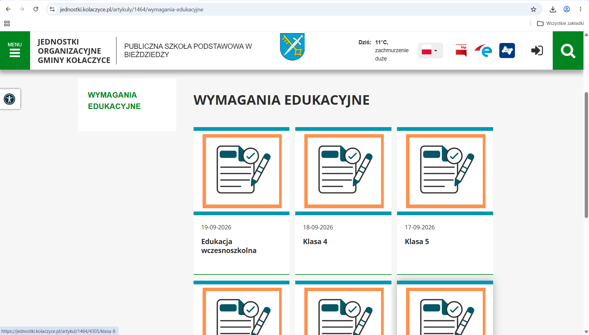Open the accessibility options widget icon
This screenshot has height=335, width=589.
(10, 99)
